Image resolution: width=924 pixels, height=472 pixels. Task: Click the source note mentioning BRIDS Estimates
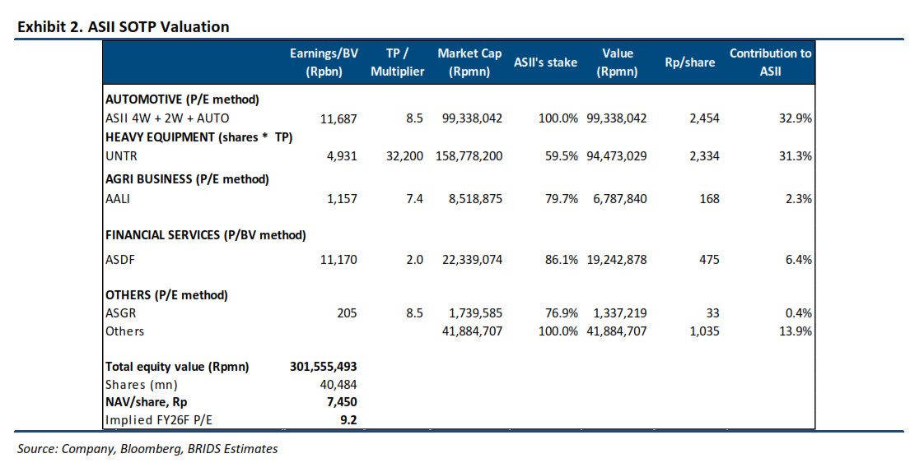tap(147, 449)
